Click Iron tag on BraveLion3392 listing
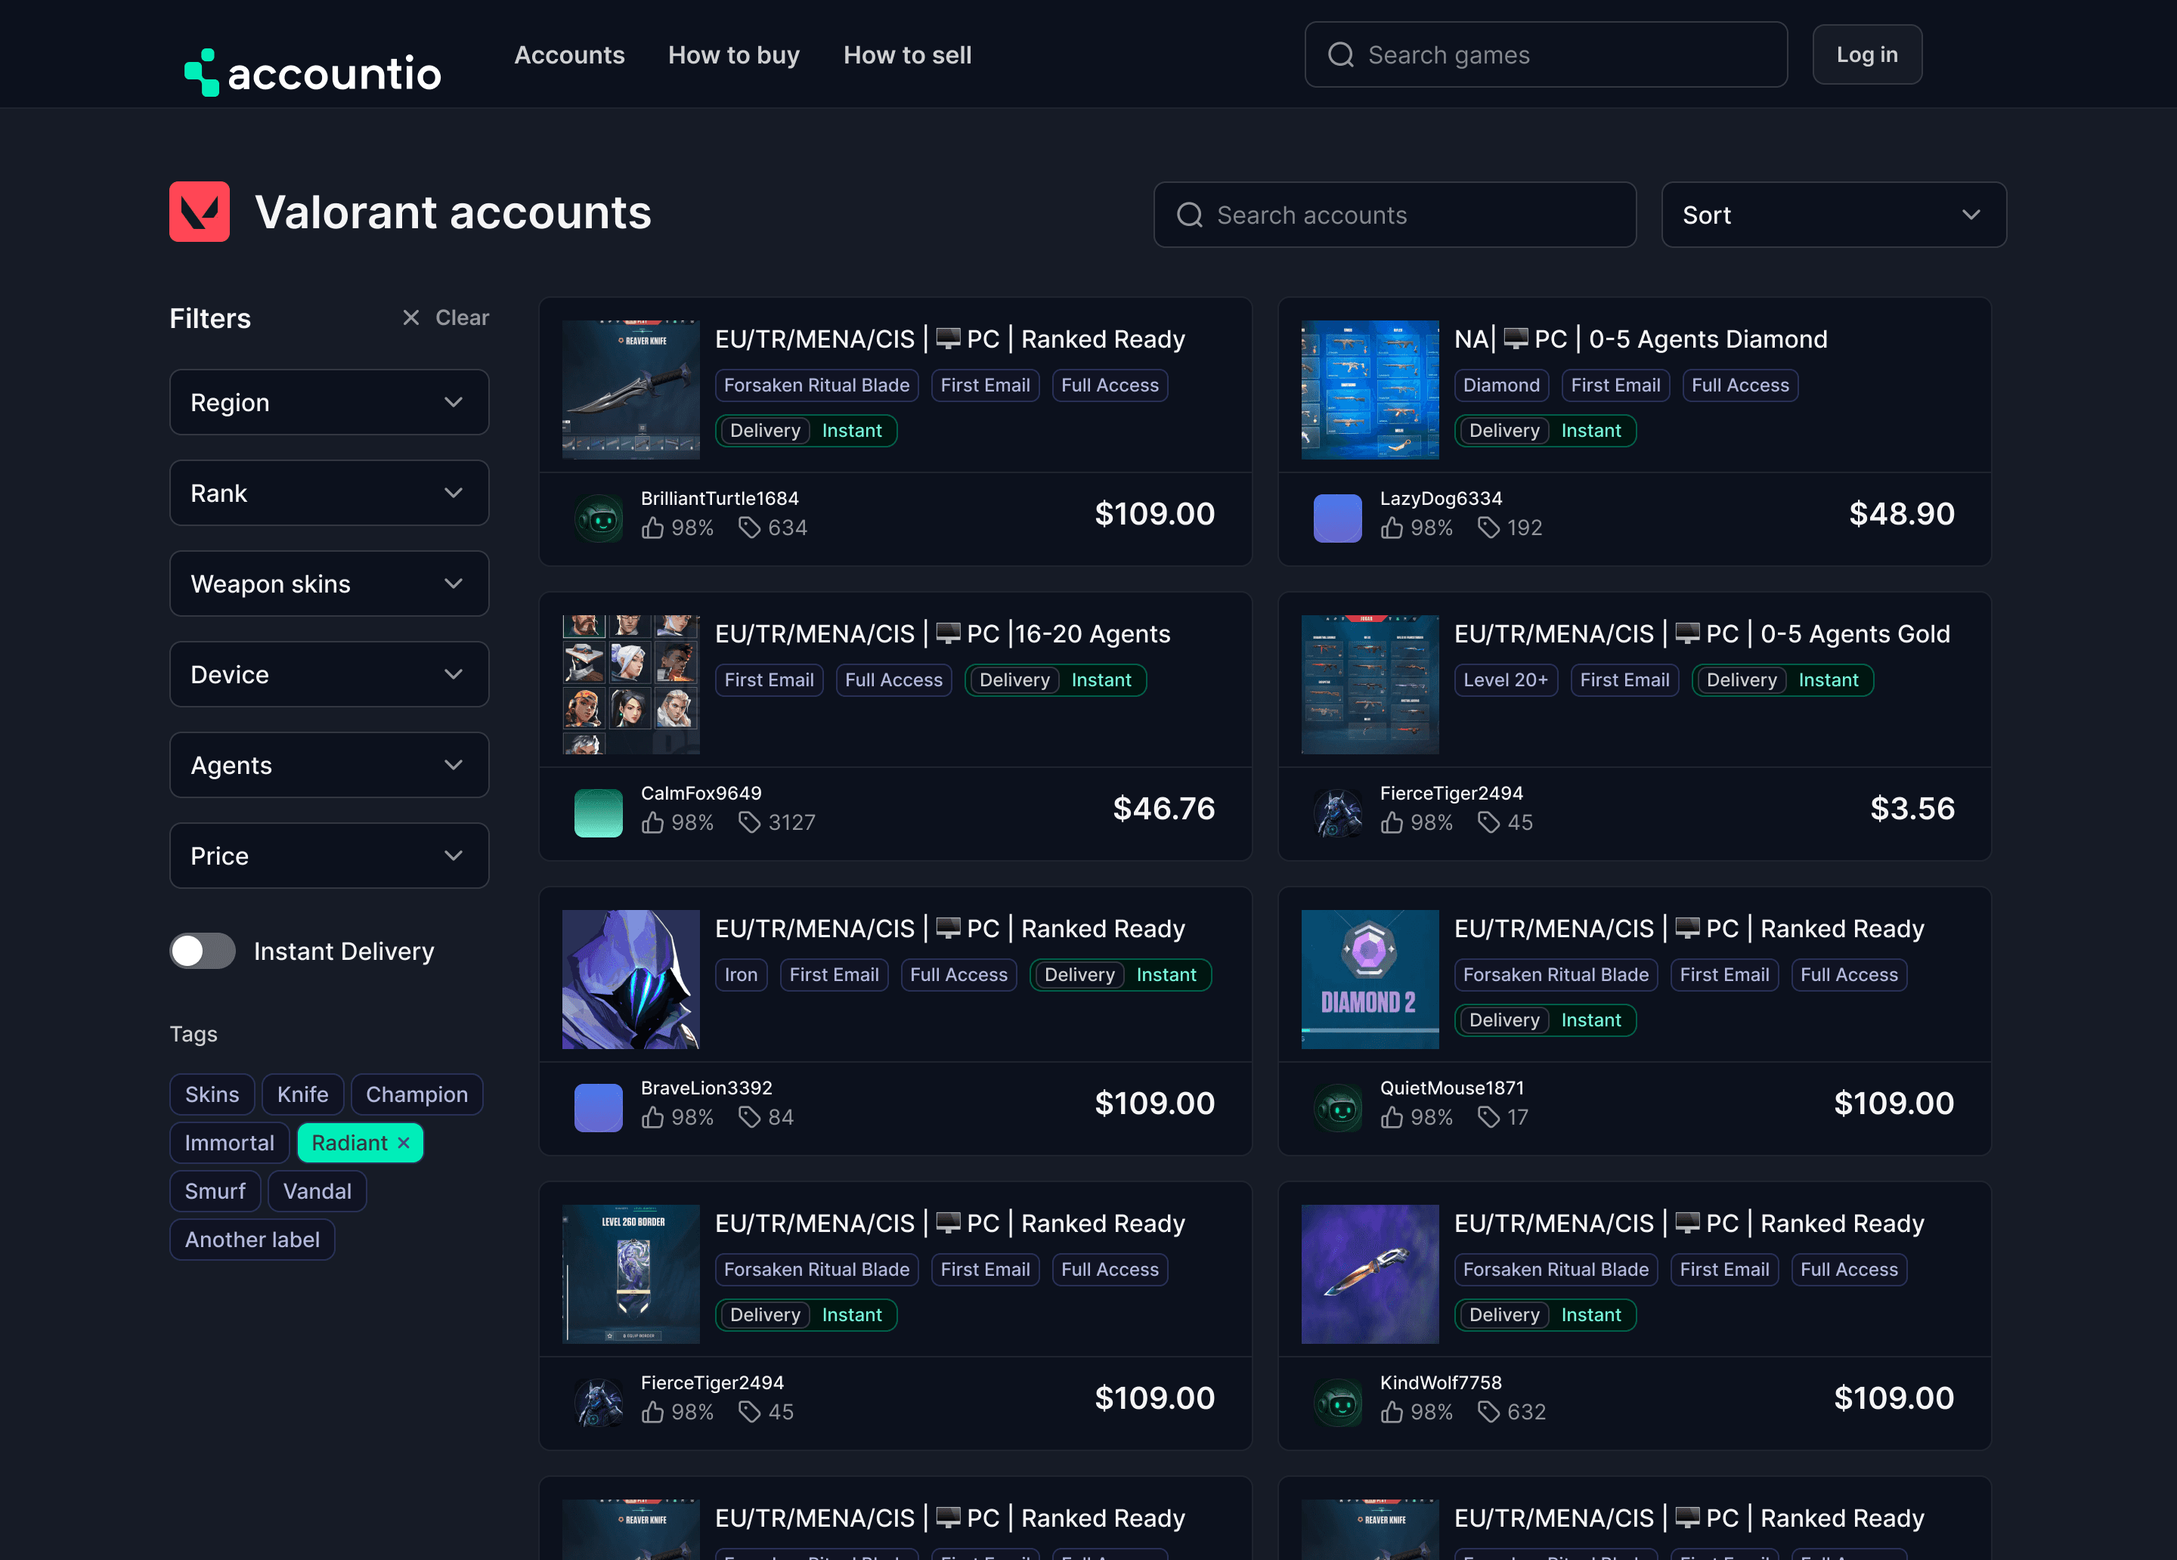This screenshot has height=1560, width=2177. point(740,974)
